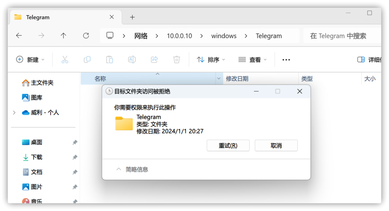Go back with the left arrow button
The width and height of the screenshot is (389, 211).
tap(19, 36)
